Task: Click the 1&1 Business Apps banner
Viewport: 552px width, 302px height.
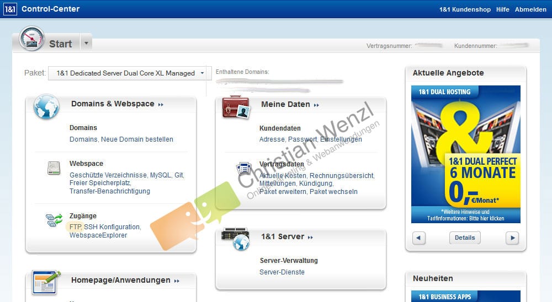Action: click(466, 296)
